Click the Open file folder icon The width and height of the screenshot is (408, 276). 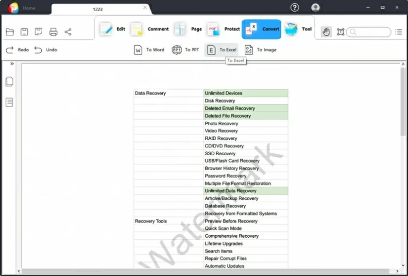(10, 32)
